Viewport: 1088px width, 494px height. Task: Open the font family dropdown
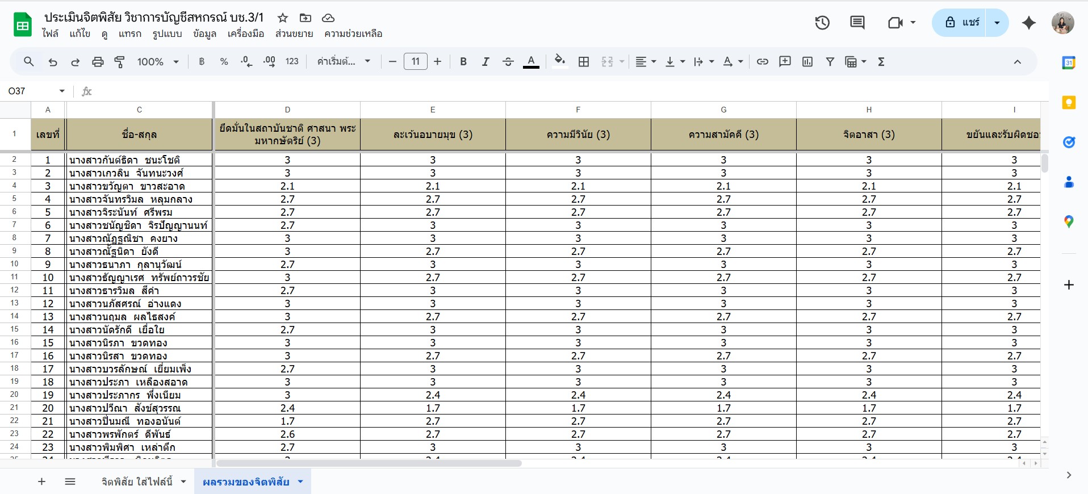click(x=344, y=62)
